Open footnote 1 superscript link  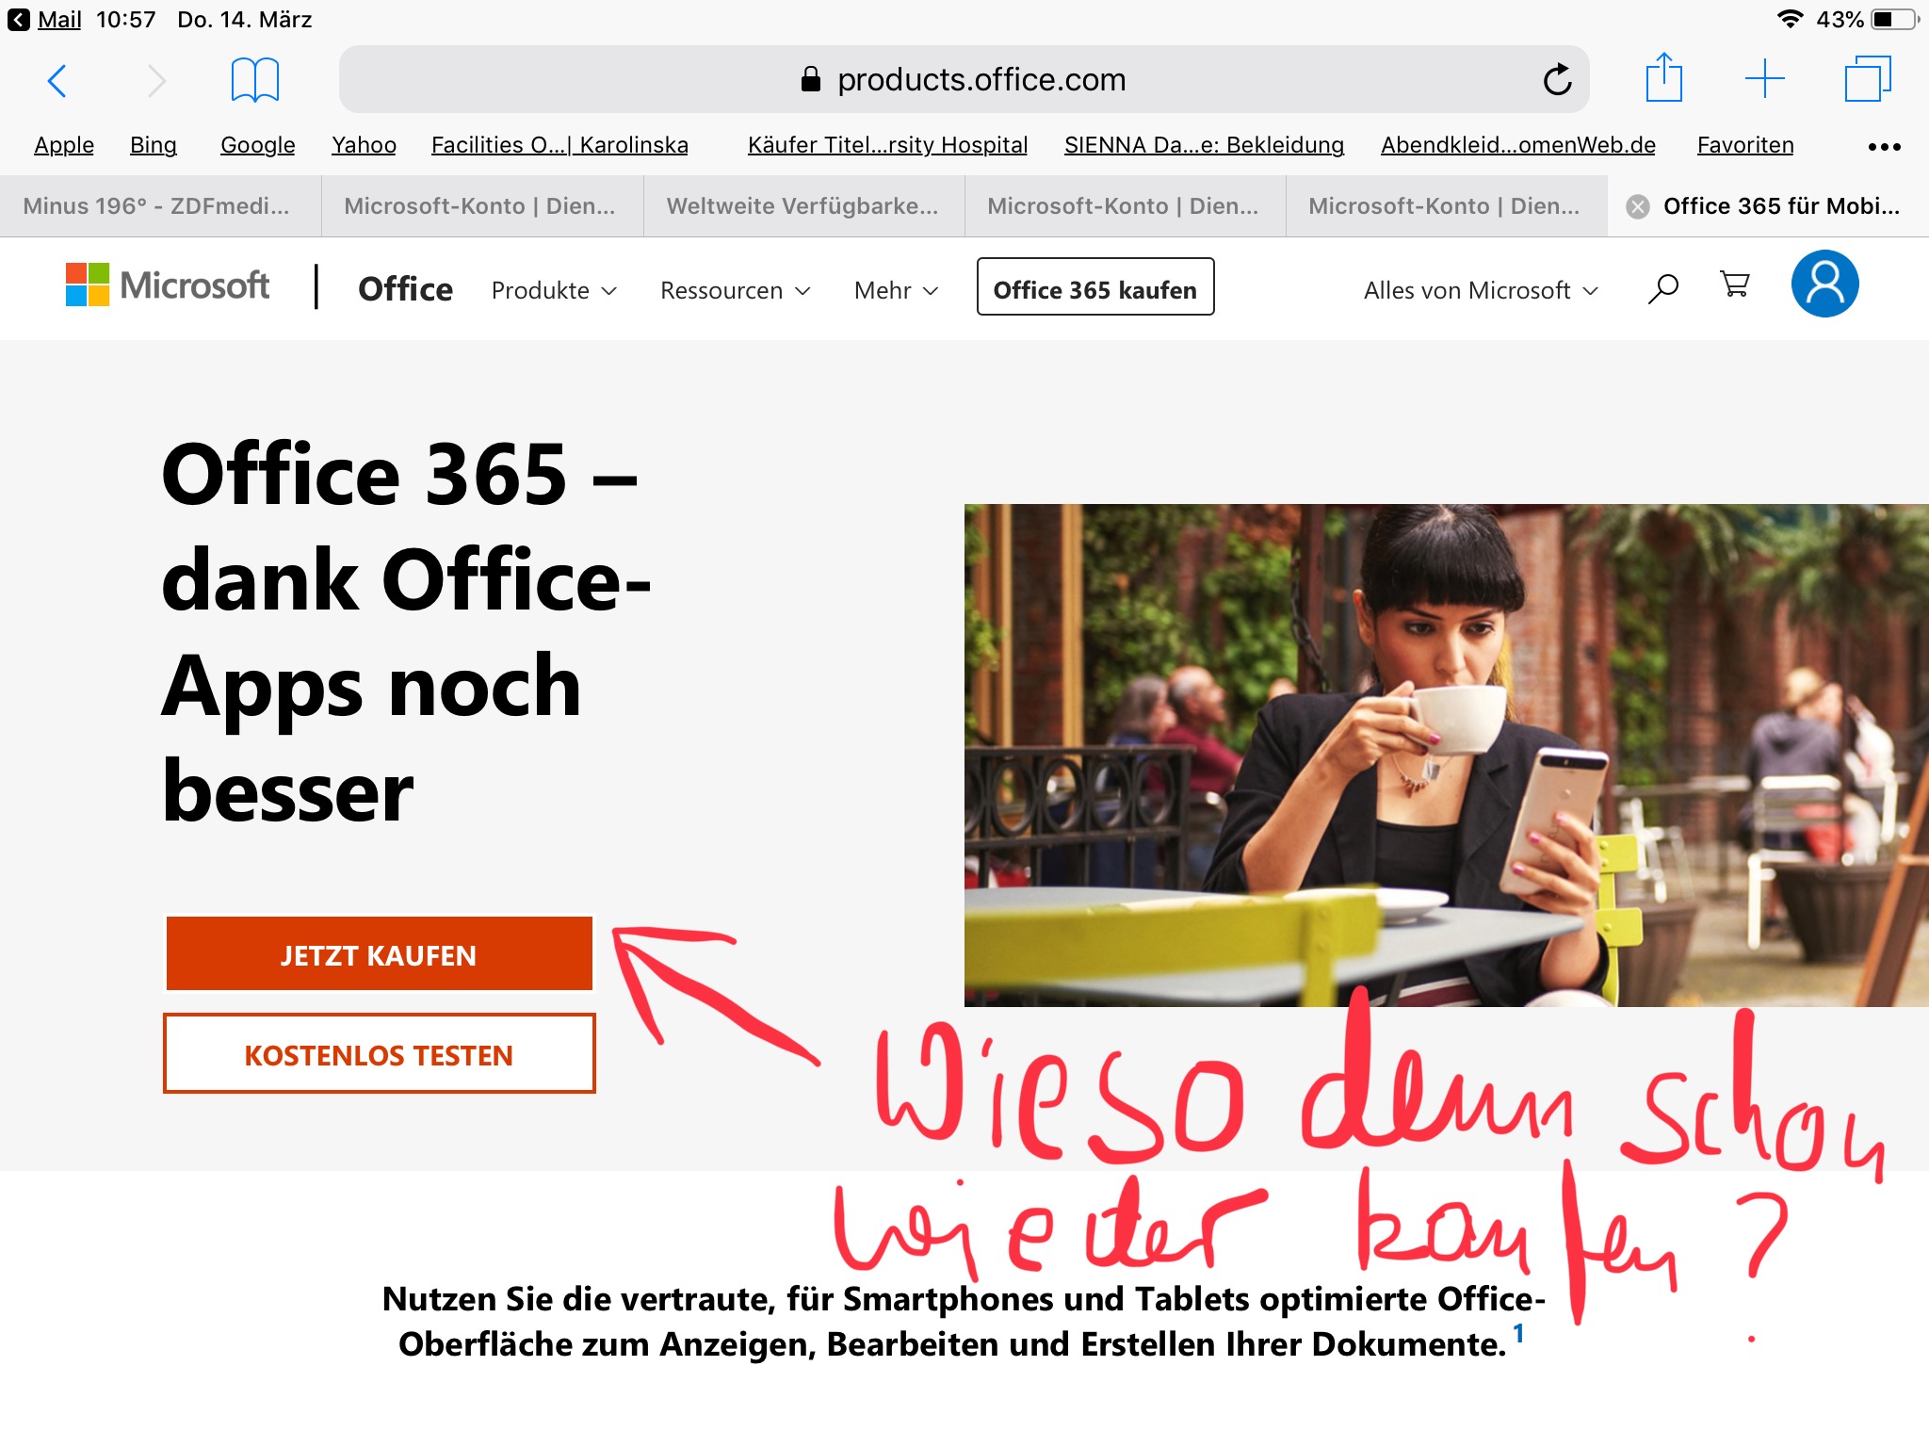click(x=1518, y=1333)
